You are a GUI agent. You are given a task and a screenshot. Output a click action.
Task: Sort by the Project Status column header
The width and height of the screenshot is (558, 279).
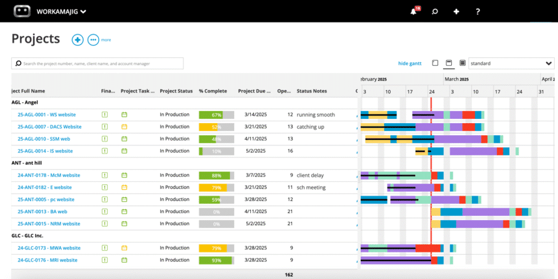[x=176, y=91]
